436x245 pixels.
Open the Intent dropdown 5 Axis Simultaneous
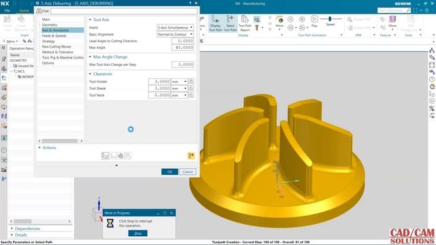[x=175, y=27]
